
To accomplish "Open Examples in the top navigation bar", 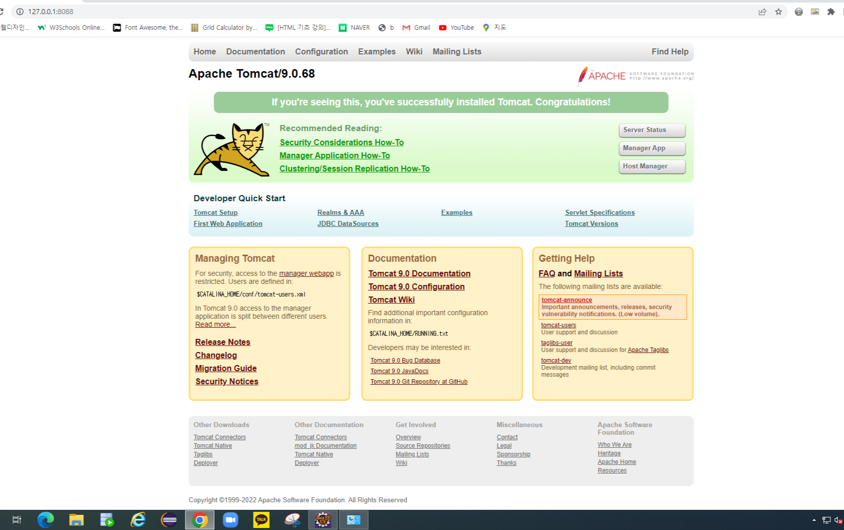I will point(377,52).
